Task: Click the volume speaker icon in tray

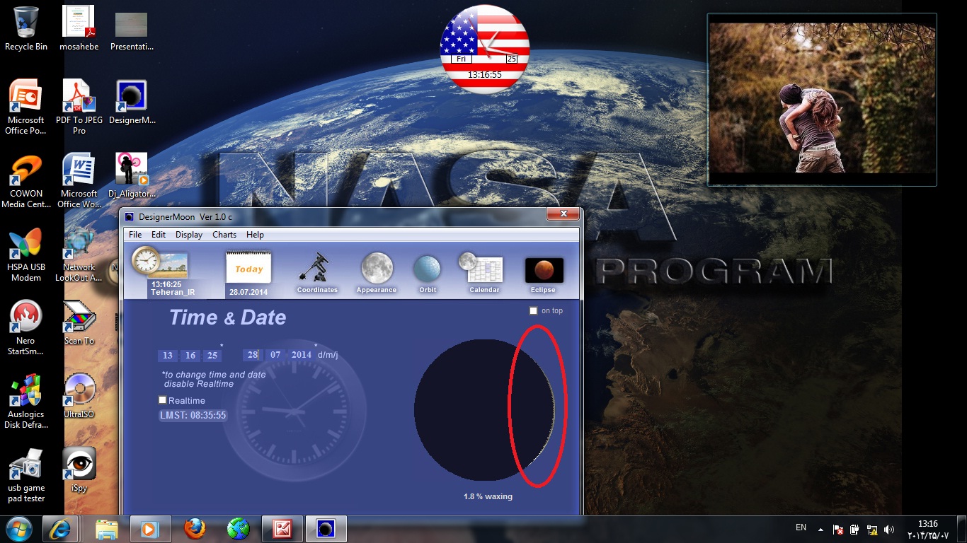Action: (x=889, y=530)
